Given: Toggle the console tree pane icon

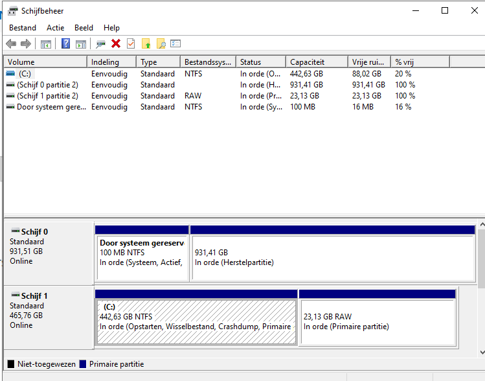Looking at the screenshot, I should click(x=46, y=44).
